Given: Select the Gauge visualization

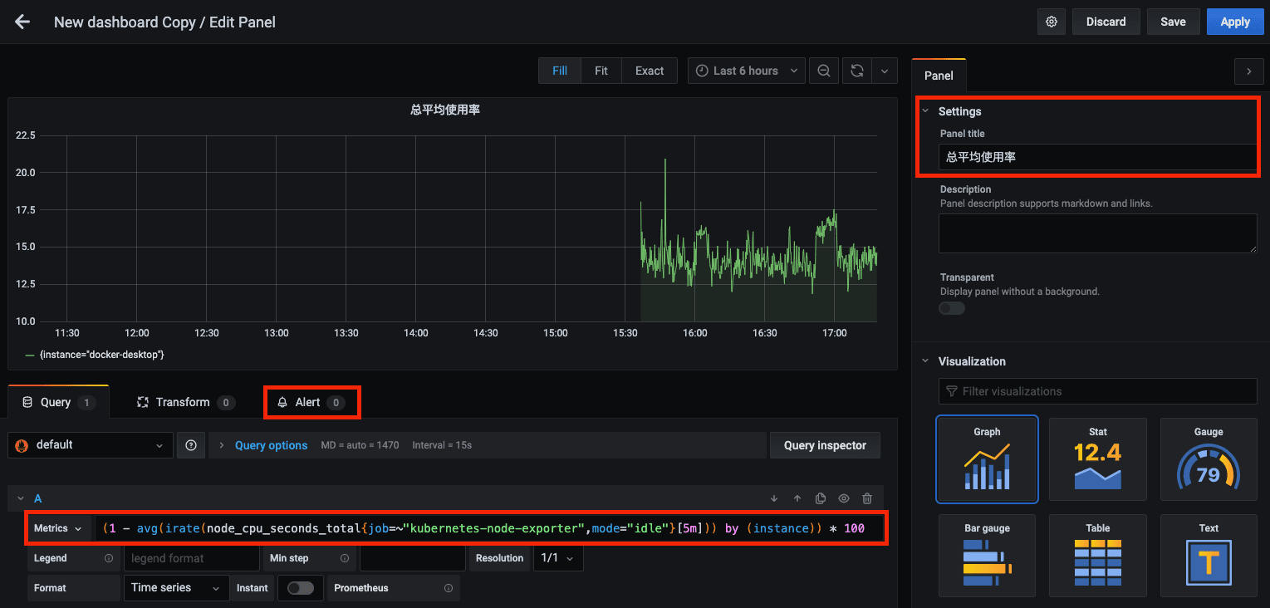Looking at the screenshot, I should tap(1209, 459).
